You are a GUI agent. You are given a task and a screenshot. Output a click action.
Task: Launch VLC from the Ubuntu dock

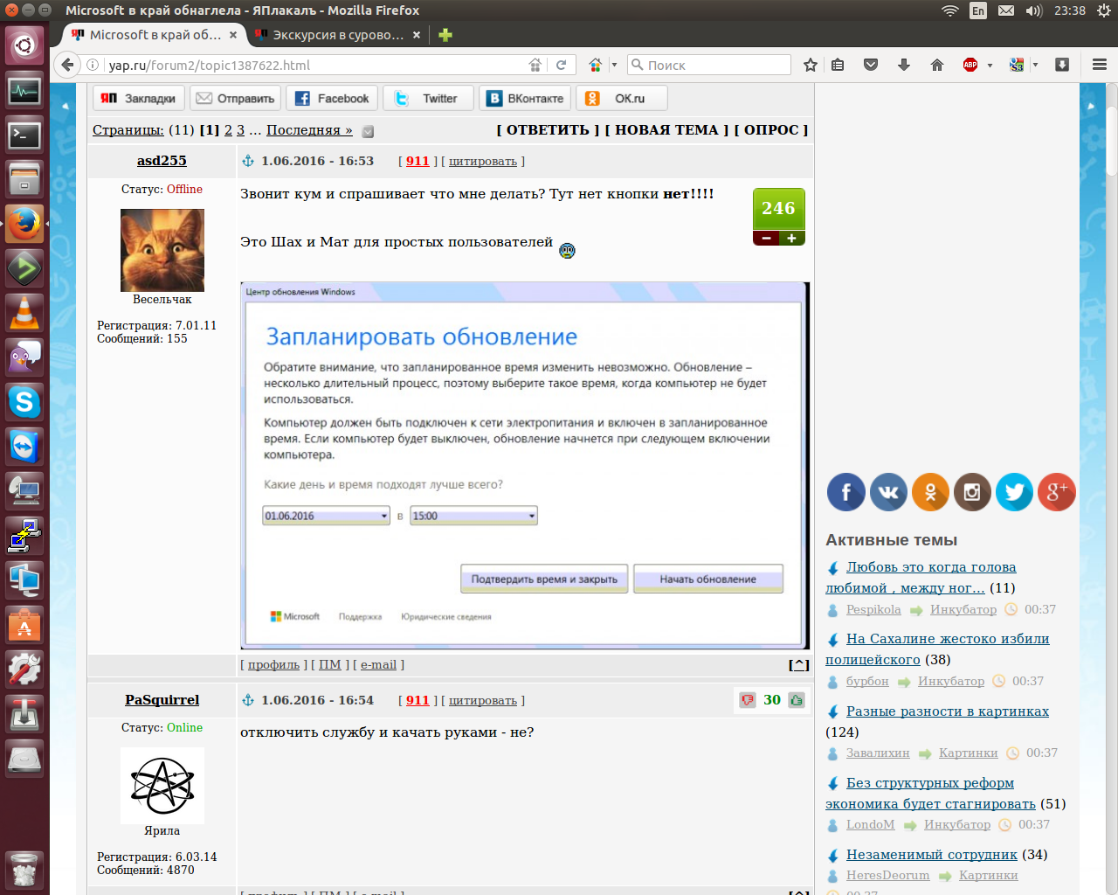[24, 312]
